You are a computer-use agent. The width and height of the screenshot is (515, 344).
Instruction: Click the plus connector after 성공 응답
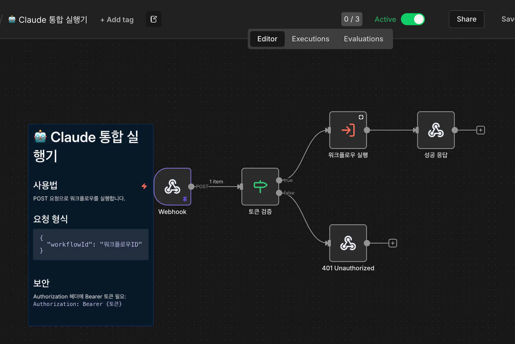(x=481, y=130)
